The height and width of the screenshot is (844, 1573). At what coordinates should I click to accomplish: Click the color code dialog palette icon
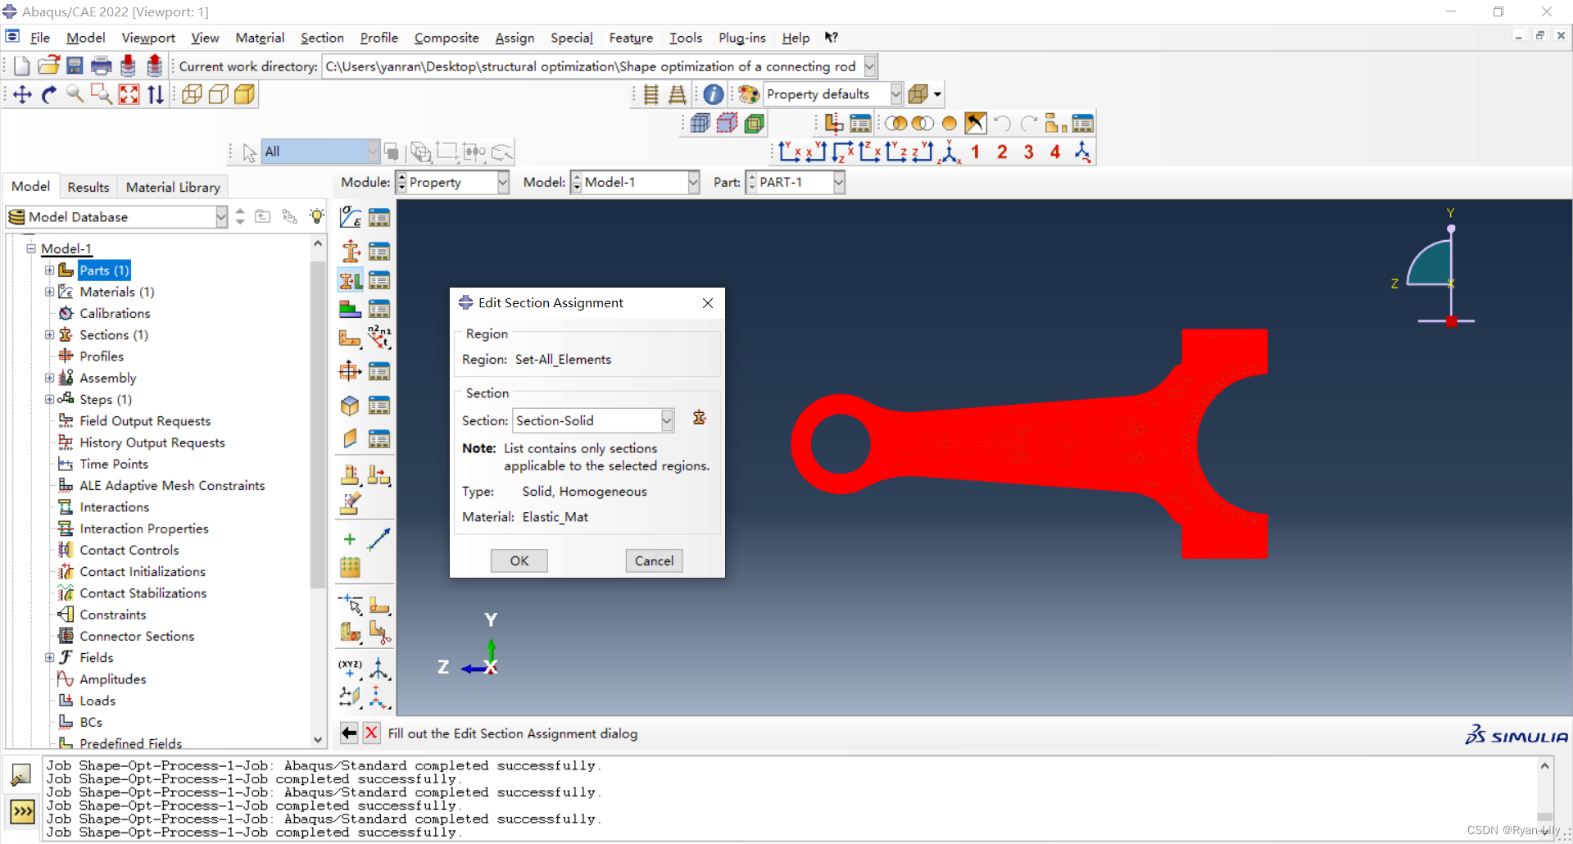(x=748, y=94)
